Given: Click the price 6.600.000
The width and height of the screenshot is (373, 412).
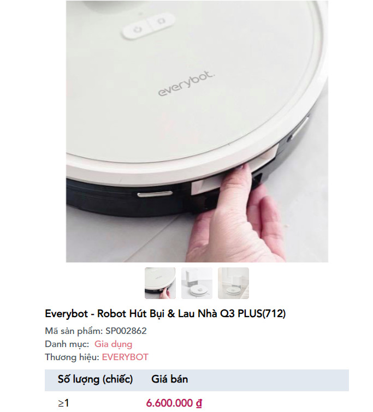Looking at the screenshot, I should click(x=169, y=403).
